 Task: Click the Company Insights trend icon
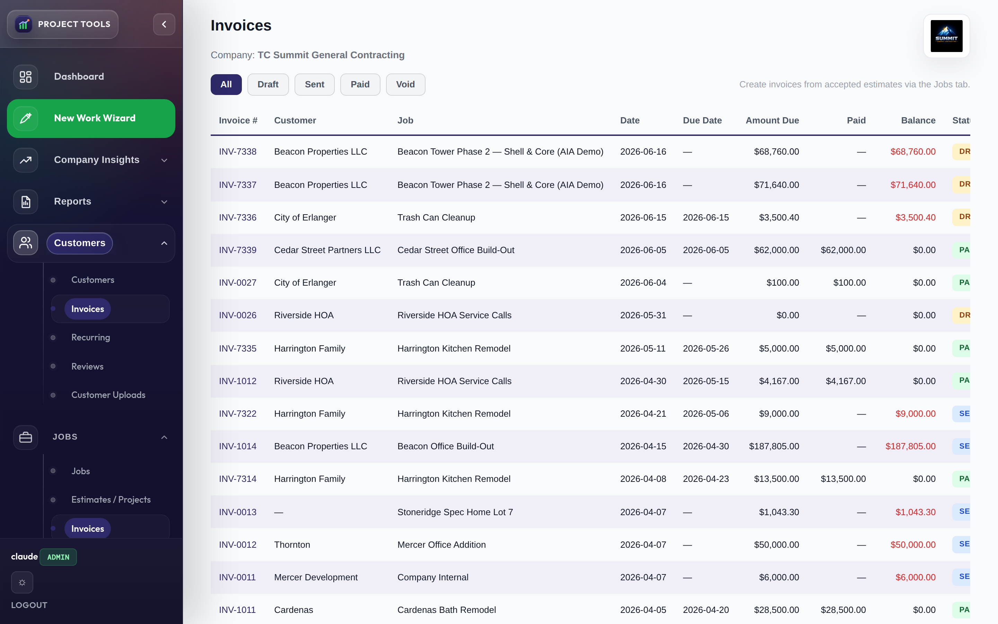pos(26,160)
